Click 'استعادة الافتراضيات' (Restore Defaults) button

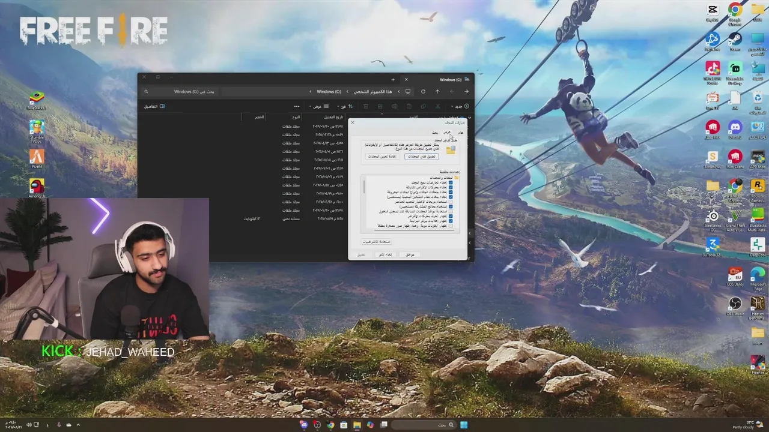[x=377, y=241]
